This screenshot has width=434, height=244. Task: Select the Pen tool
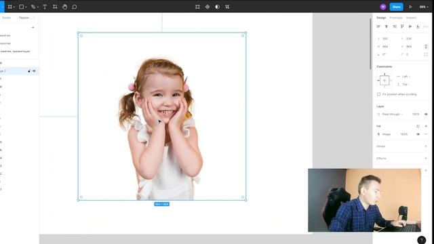[33, 7]
